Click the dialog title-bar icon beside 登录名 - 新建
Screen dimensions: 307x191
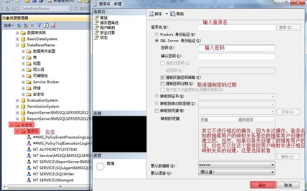click(x=95, y=3)
